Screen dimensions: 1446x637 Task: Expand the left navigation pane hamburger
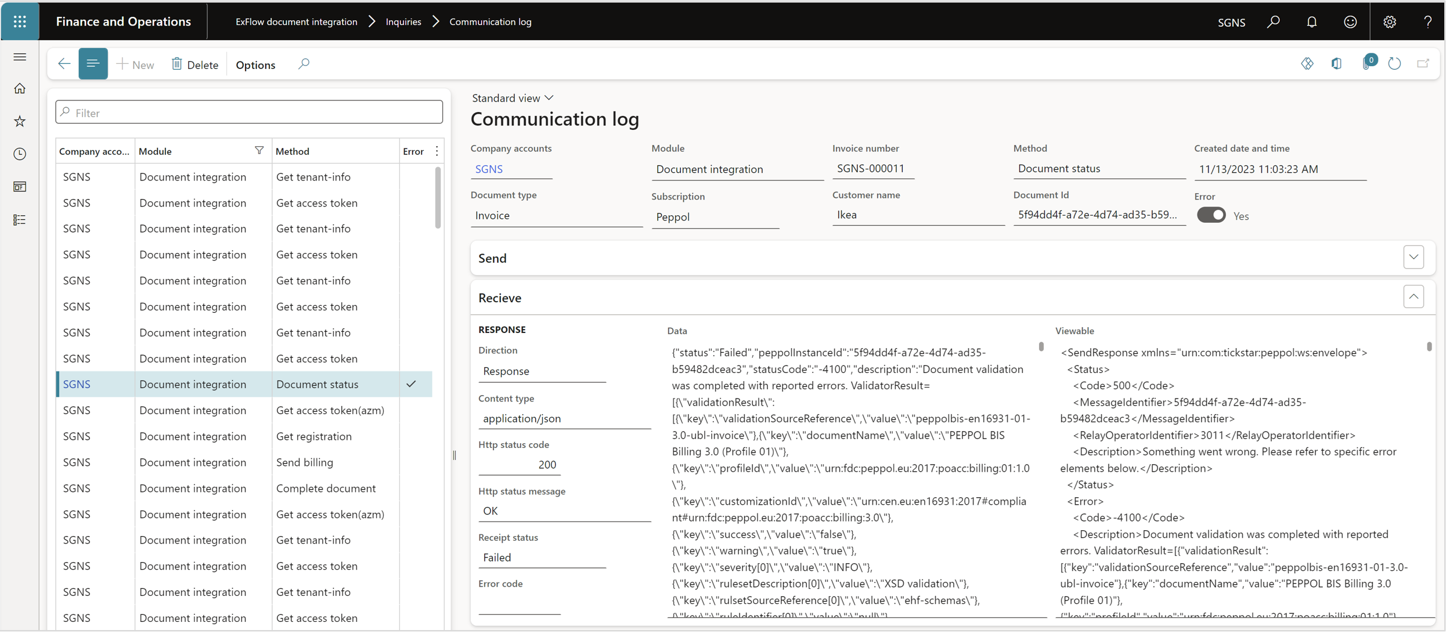coord(20,57)
